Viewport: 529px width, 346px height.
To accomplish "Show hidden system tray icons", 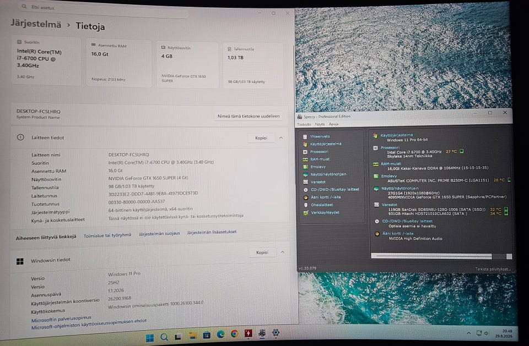I will click(468, 333).
